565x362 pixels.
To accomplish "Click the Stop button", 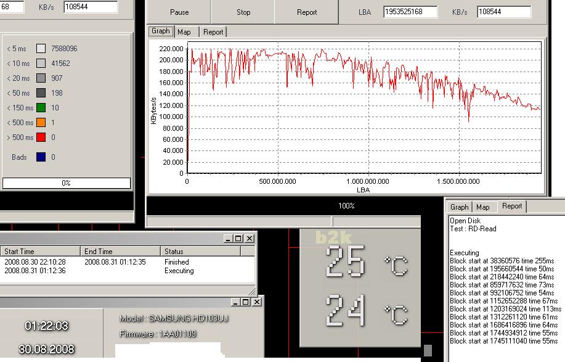I will coord(243,12).
